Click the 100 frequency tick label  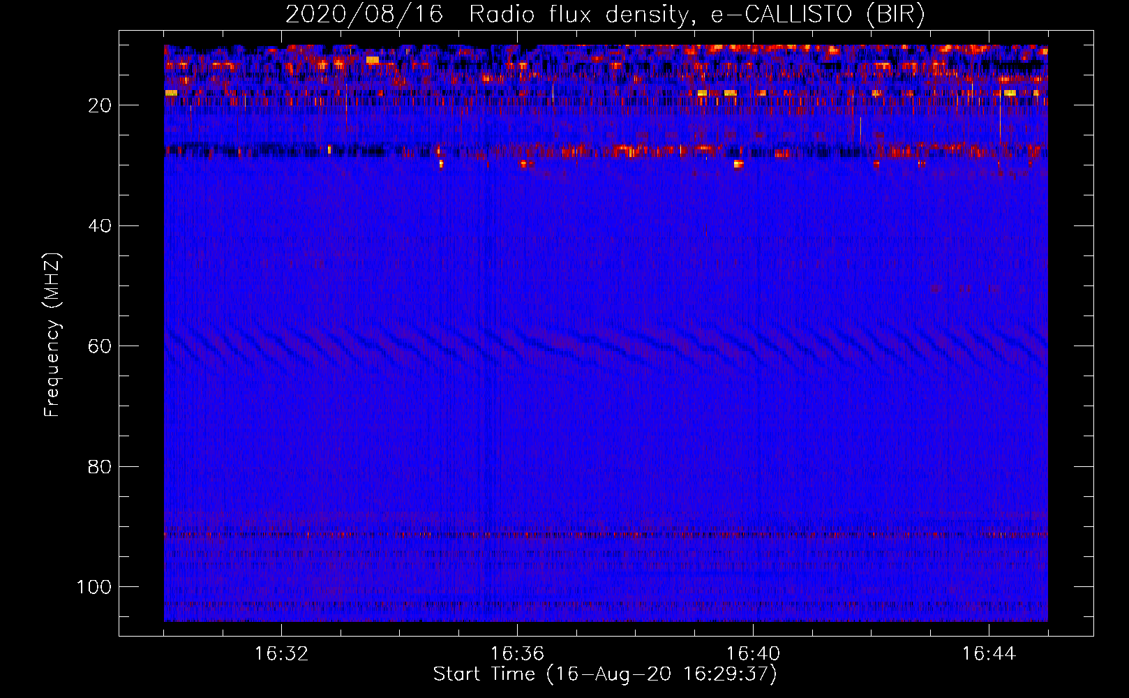click(x=94, y=587)
